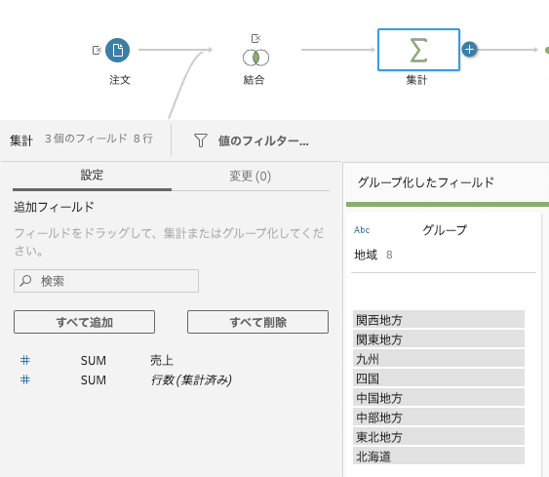The height and width of the screenshot is (477, 549).
Task: Select the 関西地方 value
Action: [439, 319]
